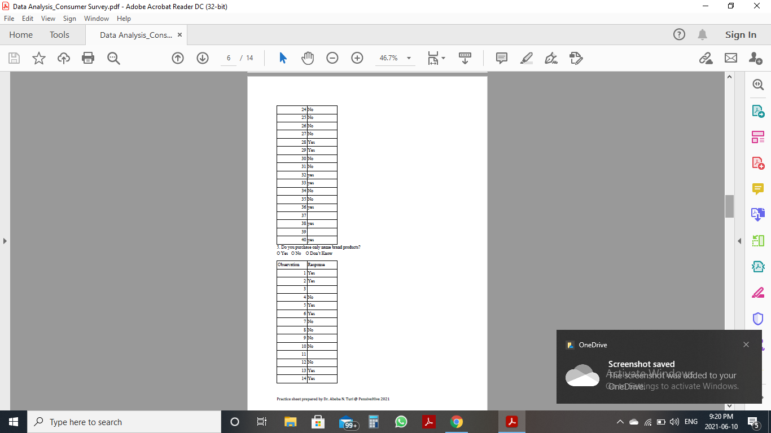This screenshot has height=433, width=771.
Task: Select the Yes radio button for question 5
Action: pos(278,253)
